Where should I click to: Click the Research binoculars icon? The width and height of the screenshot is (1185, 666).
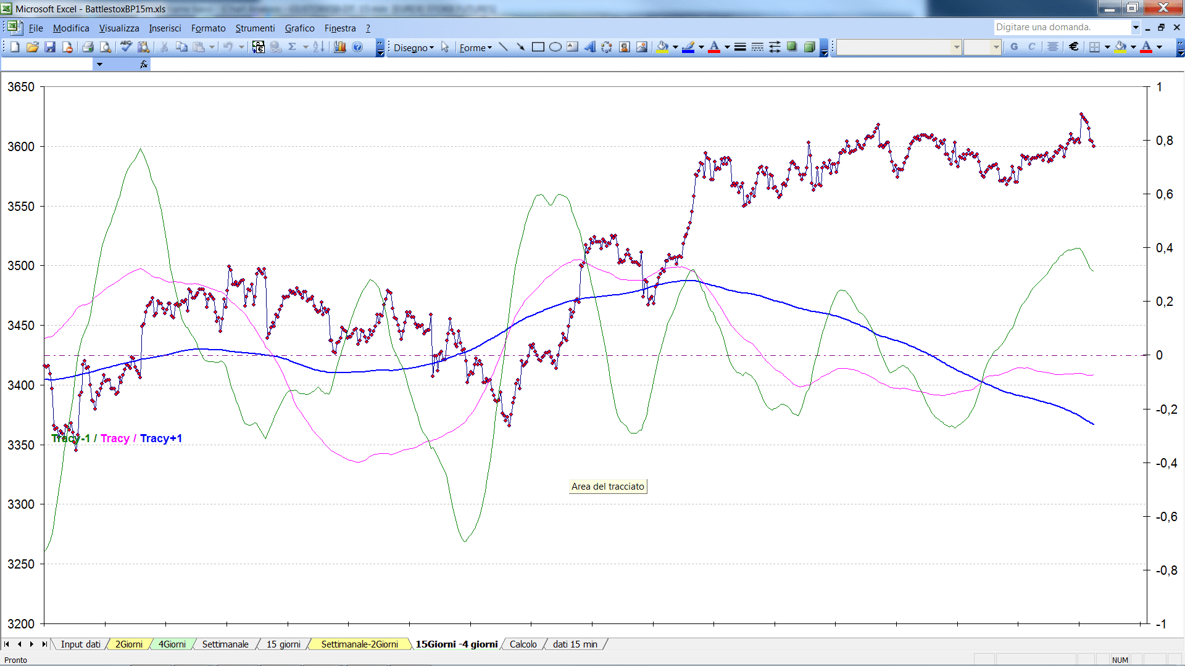tap(144, 47)
